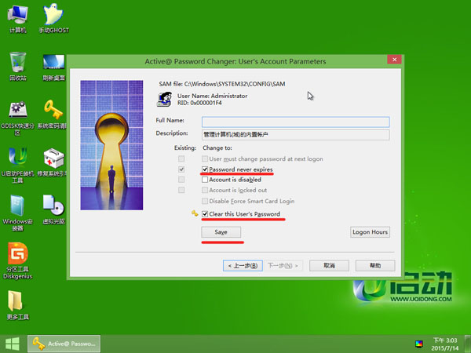
Task: Launch the Windows安装器 icon
Action: 17,213
